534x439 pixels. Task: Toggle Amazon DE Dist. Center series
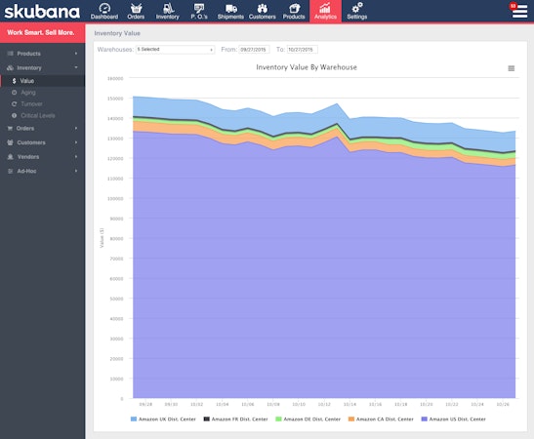click(308, 419)
